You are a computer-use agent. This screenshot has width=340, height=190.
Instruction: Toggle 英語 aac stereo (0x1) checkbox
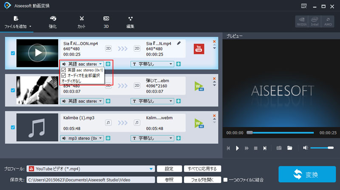[x=63, y=70]
